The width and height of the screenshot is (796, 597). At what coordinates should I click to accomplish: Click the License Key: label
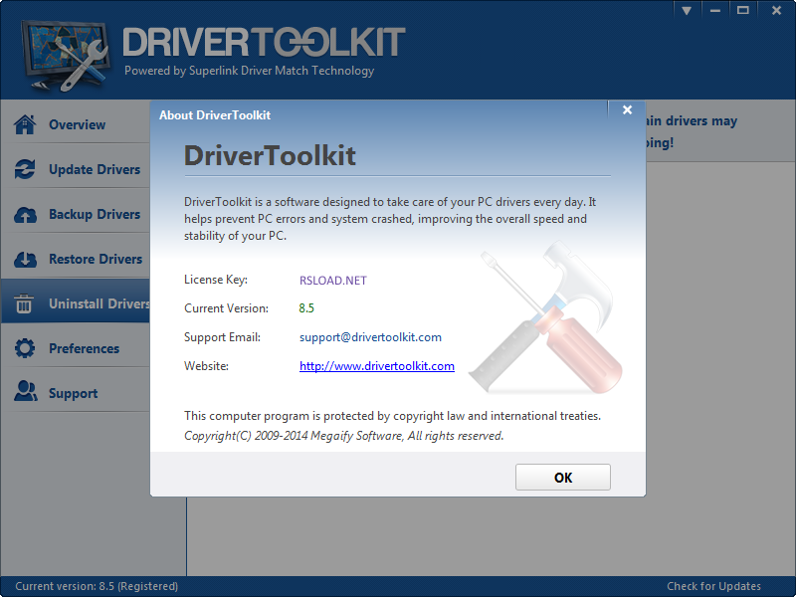pyautogui.click(x=216, y=280)
